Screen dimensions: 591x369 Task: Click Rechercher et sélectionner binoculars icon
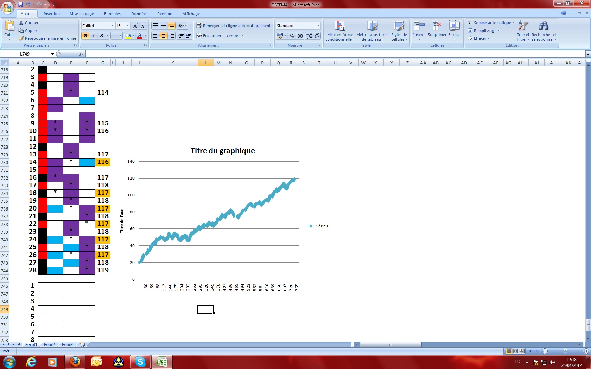(544, 26)
